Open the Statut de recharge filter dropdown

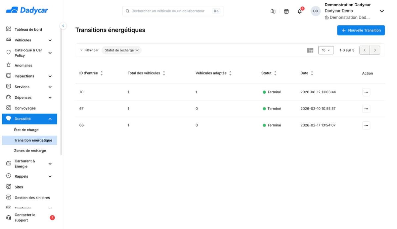tap(121, 50)
